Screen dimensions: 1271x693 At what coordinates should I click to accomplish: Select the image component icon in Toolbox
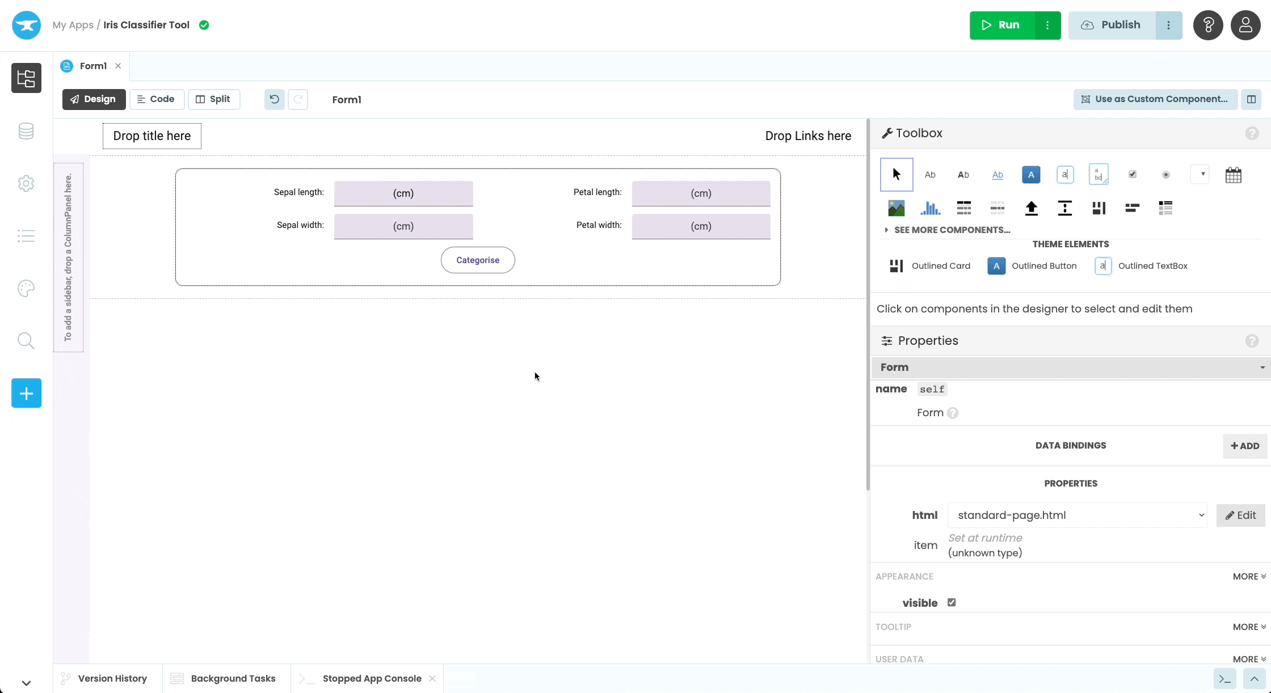point(897,208)
